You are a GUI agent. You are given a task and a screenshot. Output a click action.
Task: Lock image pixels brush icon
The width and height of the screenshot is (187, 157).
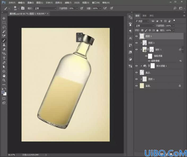pos(146,30)
